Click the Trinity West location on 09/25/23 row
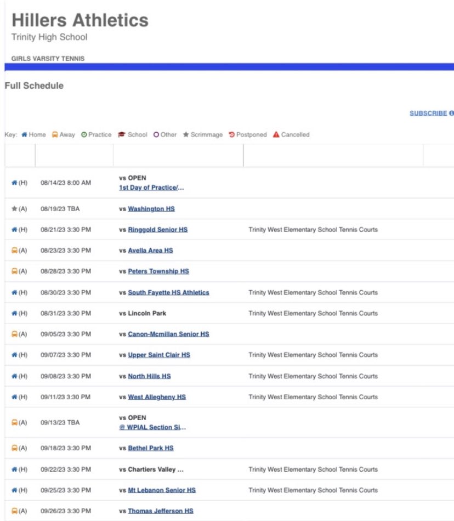 tap(313, 490)
